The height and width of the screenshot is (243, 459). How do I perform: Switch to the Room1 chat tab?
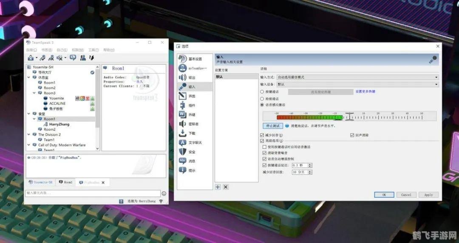65,182
